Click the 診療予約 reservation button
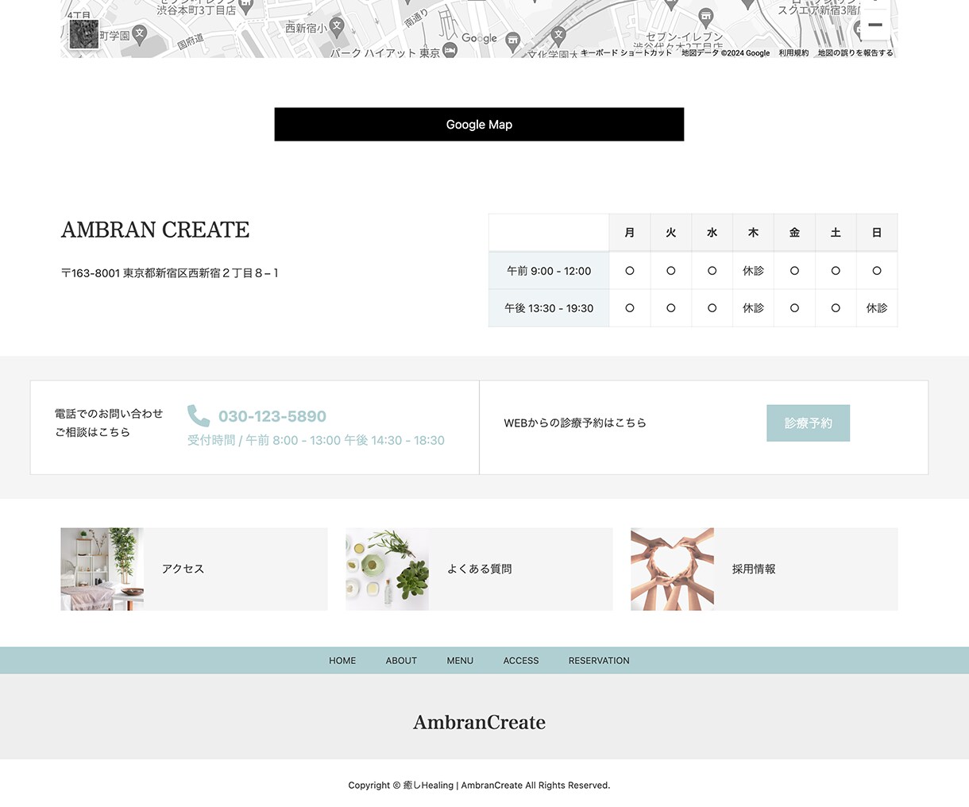This screenshot has height=807, width=969. coord(808,423)
